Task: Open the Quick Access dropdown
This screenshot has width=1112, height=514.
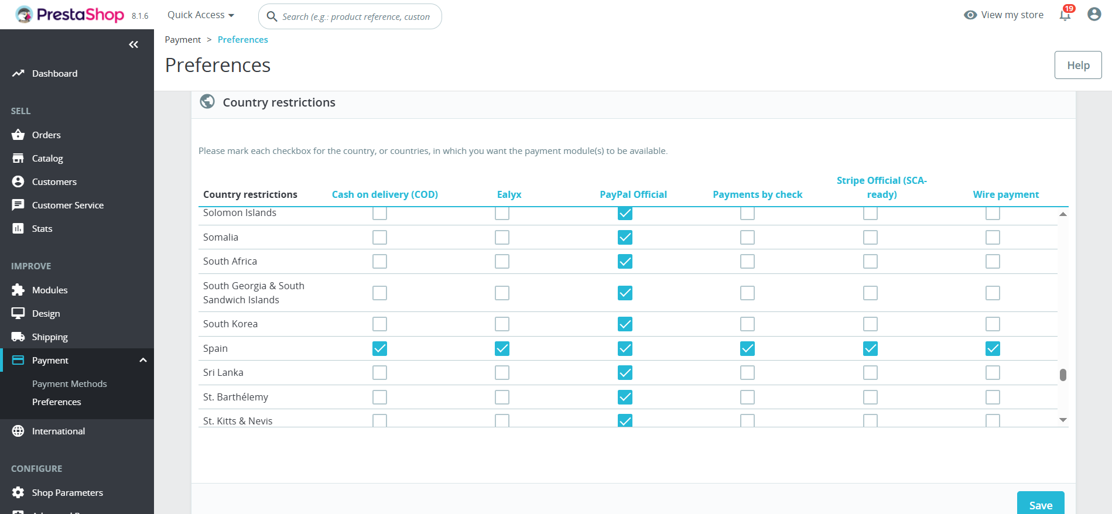Action: [201, 15]
